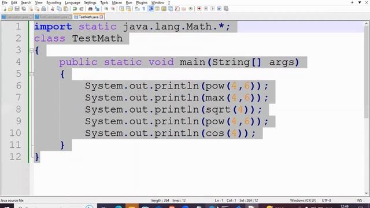The image size is (370, 208).
Task: Click the Stop Recording macro icon
Action: (x=206, y=9)
